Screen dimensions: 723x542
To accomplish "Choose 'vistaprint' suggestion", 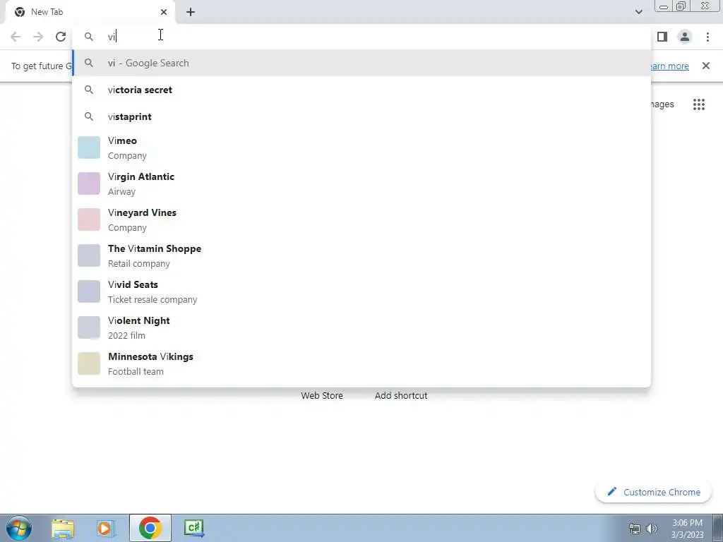I will click(x=362, y=116).
